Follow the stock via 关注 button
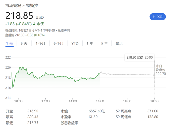This screenshot has width=170, height=127. 158,17
